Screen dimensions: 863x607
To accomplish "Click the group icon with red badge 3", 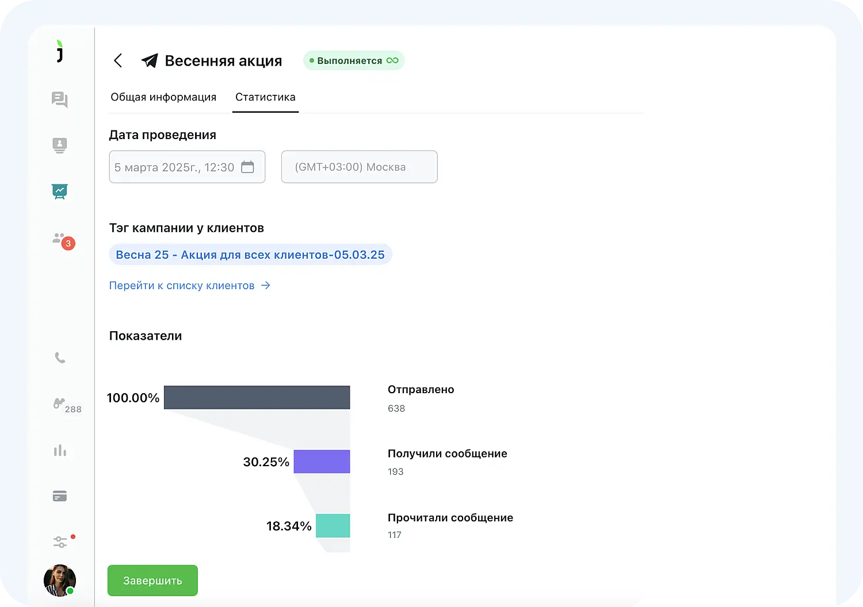I will [60, 239].
